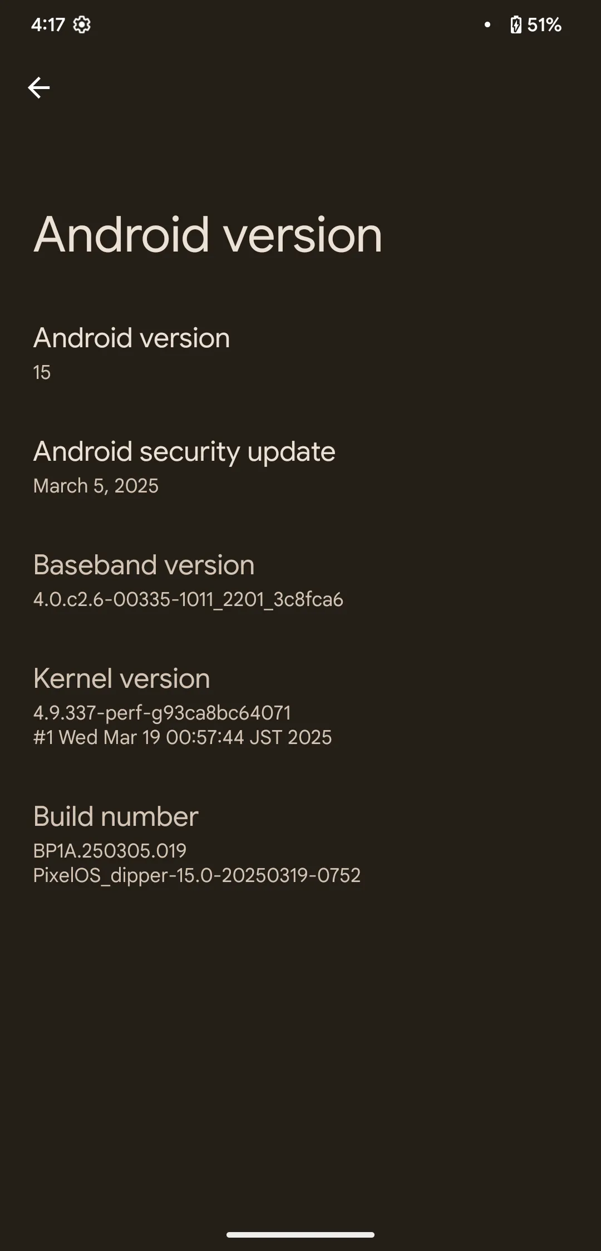601x1251 pixels.
Task: Select the Baseband version entry
Action: pyautogui.click(x=300, y=580)
